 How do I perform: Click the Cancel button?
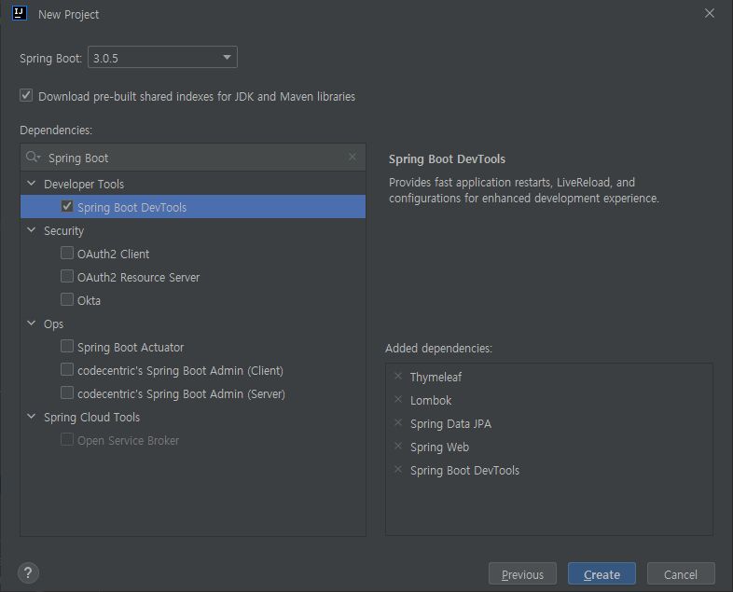click(x=681, y=573)
